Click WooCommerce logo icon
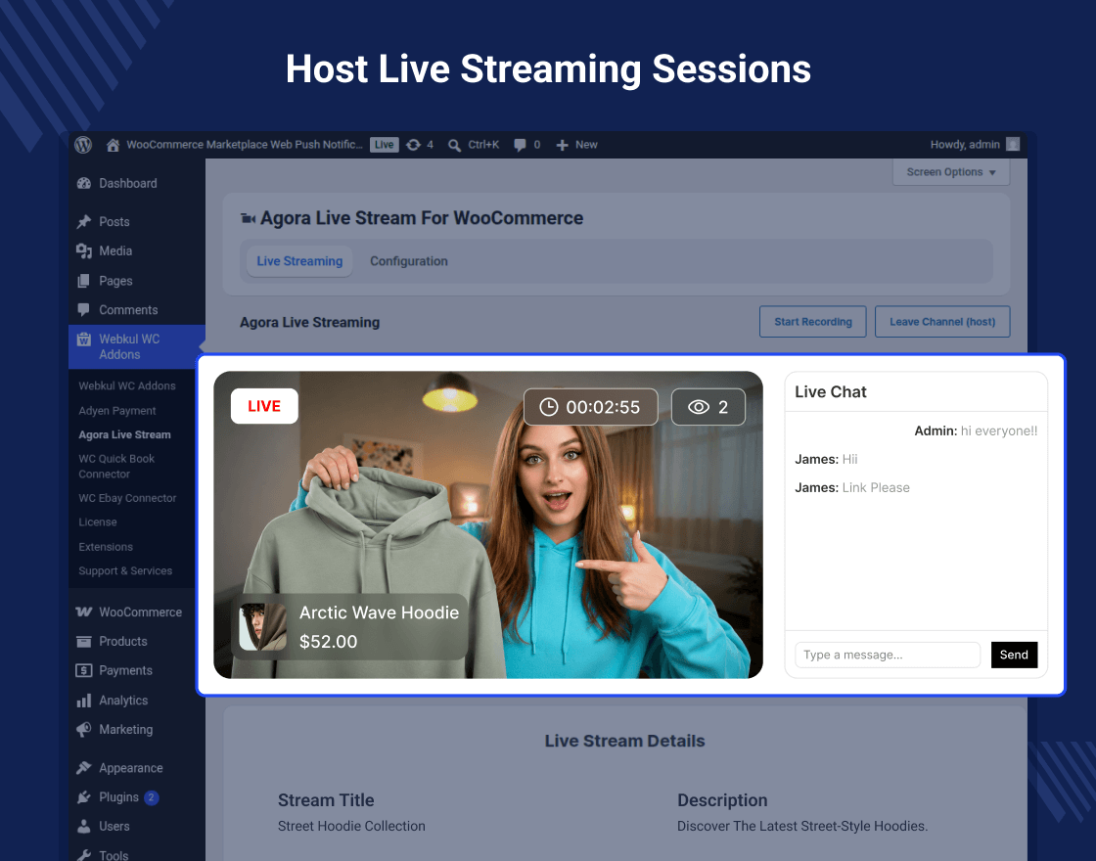Viewport: 1096px width, 861px height. click(84, 612)
